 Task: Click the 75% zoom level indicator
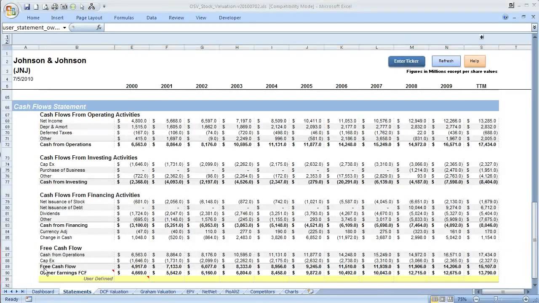462,299
